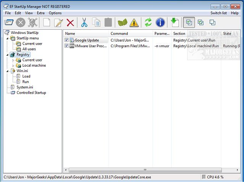Screen dimensions: 244x182
Task: Click the pencil edit entry icon
Action: point(58,22)
